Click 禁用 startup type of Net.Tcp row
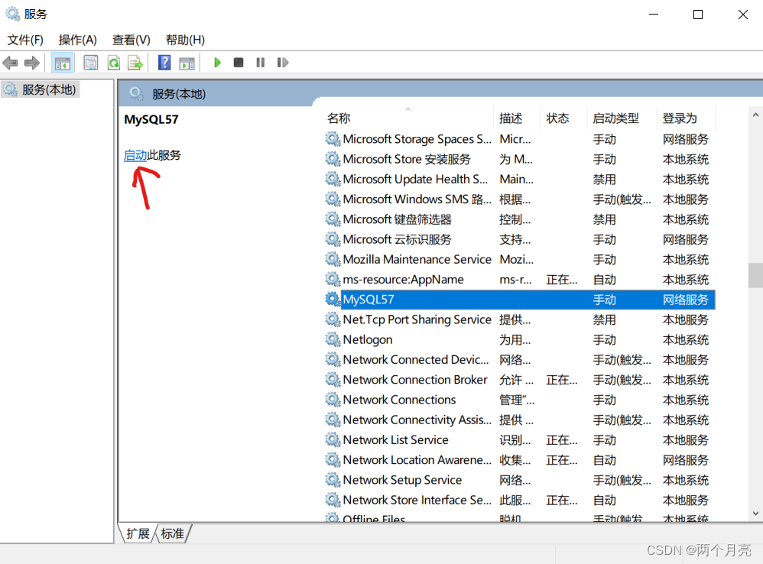The image size is (763, 564). click(x=605, y=319)
